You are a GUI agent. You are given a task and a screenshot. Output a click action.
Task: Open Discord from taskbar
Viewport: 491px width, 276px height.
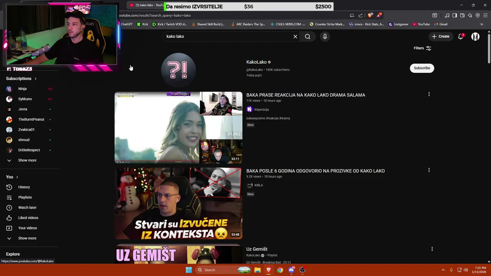pyautogui.click(x=292, y=270)
